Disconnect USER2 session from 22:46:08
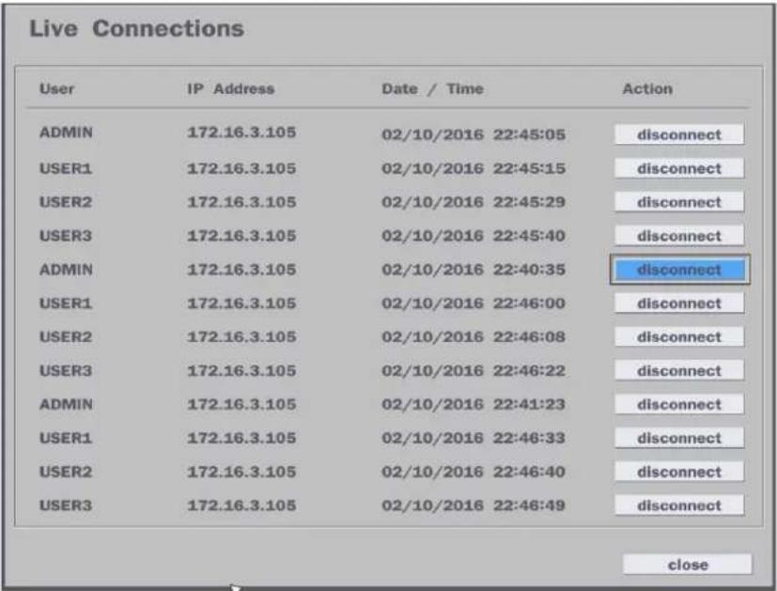The height and width of the screenshot is (591, 777). click(679, 336)
